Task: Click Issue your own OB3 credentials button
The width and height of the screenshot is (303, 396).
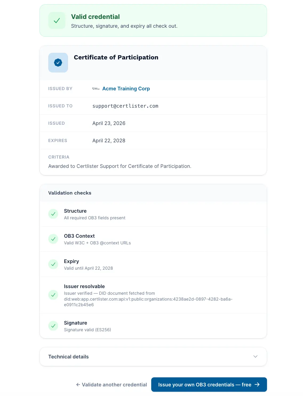Action: point(209,385)
